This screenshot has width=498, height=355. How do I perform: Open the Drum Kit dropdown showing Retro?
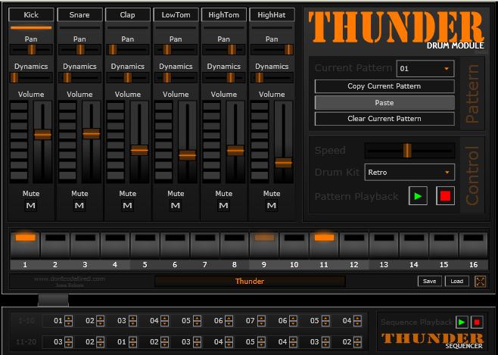click(409, 172)
